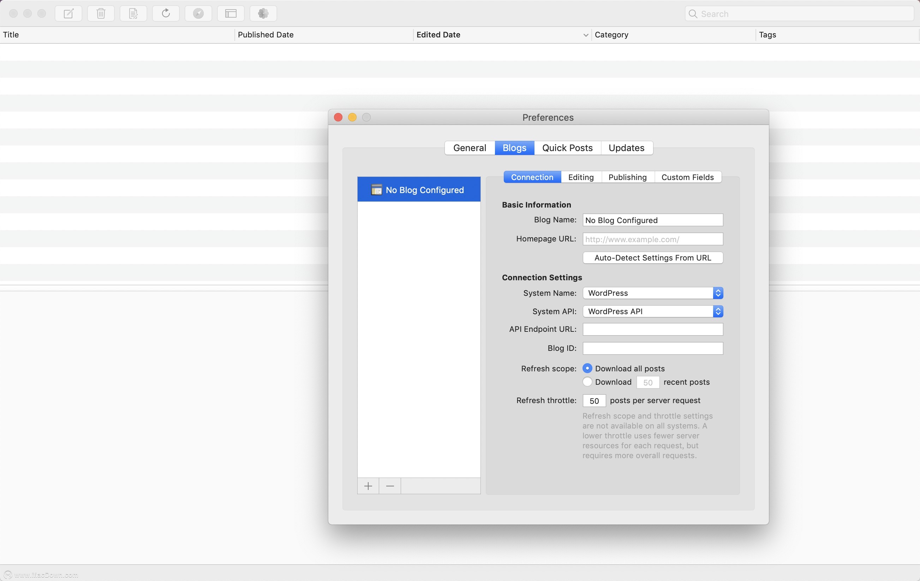Image resolution: width=920 pixels, height=581 pixels.
Task: Sort by the Category column header
Action: 674,35
